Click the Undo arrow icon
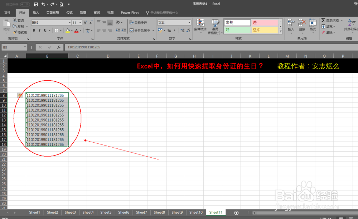Image resolution: width=358 pixels, height=219 pixels. click(x=43, y=4)
